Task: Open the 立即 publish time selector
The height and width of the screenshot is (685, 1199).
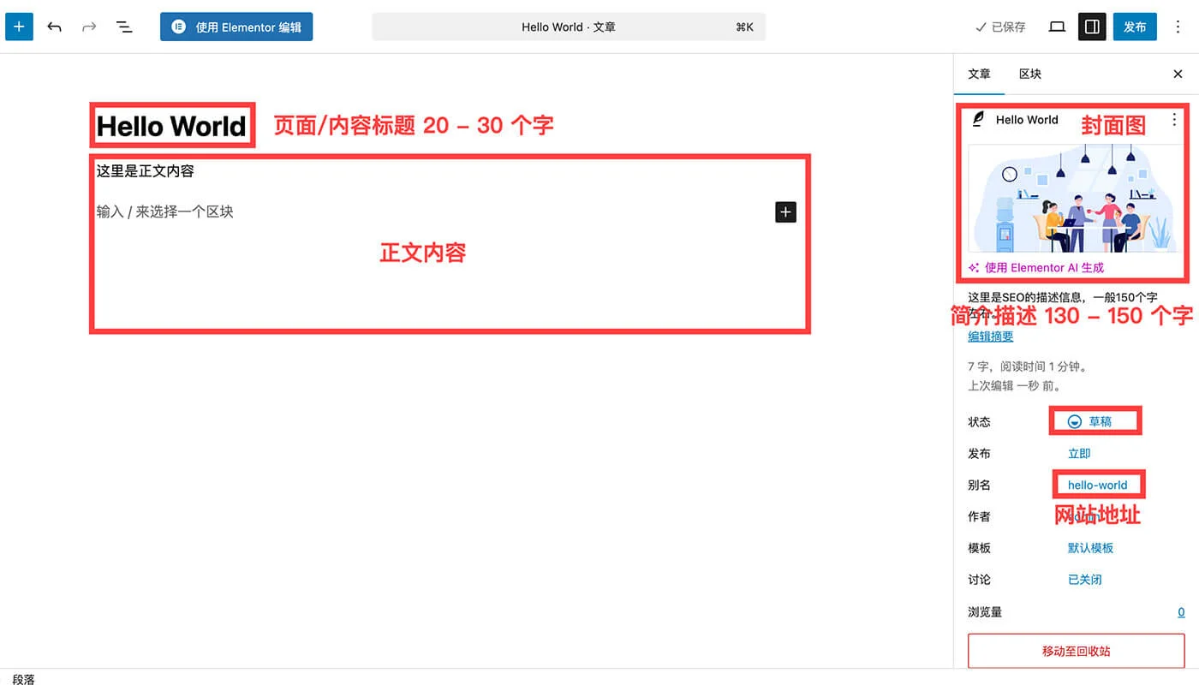Action: (1079, 453)
